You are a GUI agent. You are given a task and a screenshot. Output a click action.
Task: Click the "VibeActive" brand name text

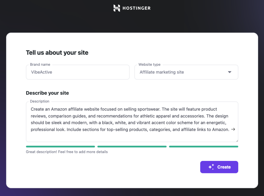tap(42, 72)
